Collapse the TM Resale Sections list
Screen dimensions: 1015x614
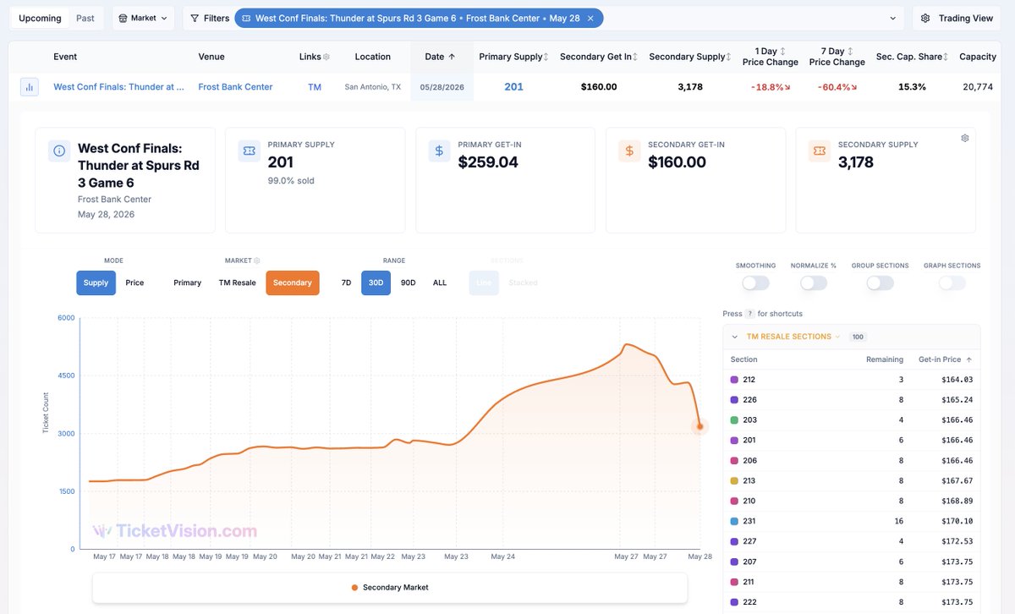734,337
